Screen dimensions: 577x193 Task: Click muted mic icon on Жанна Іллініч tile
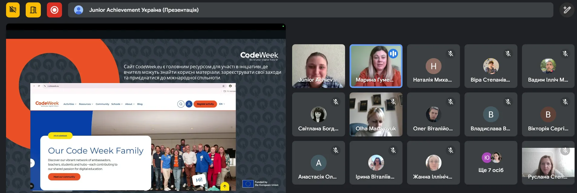click(x=451, y=150)
